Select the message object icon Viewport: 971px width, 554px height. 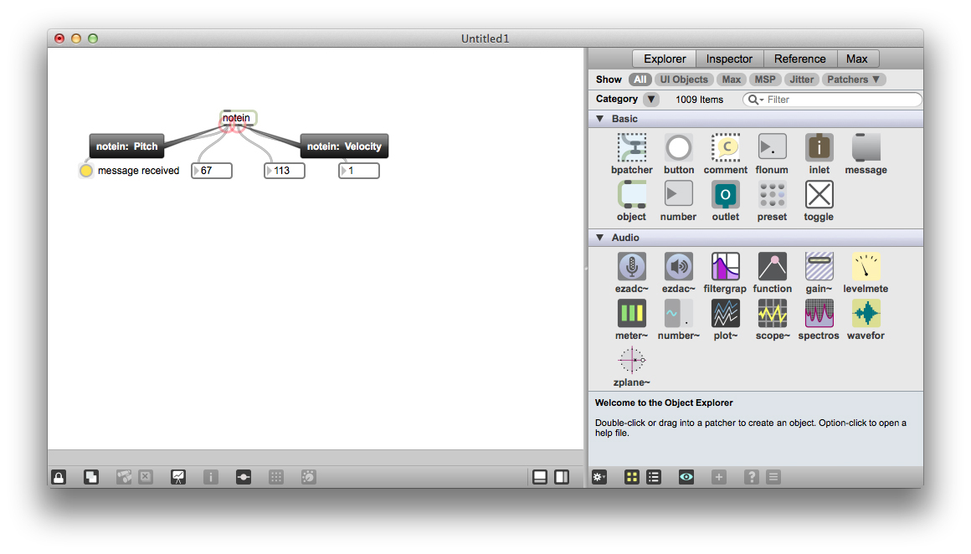[866, 147]
